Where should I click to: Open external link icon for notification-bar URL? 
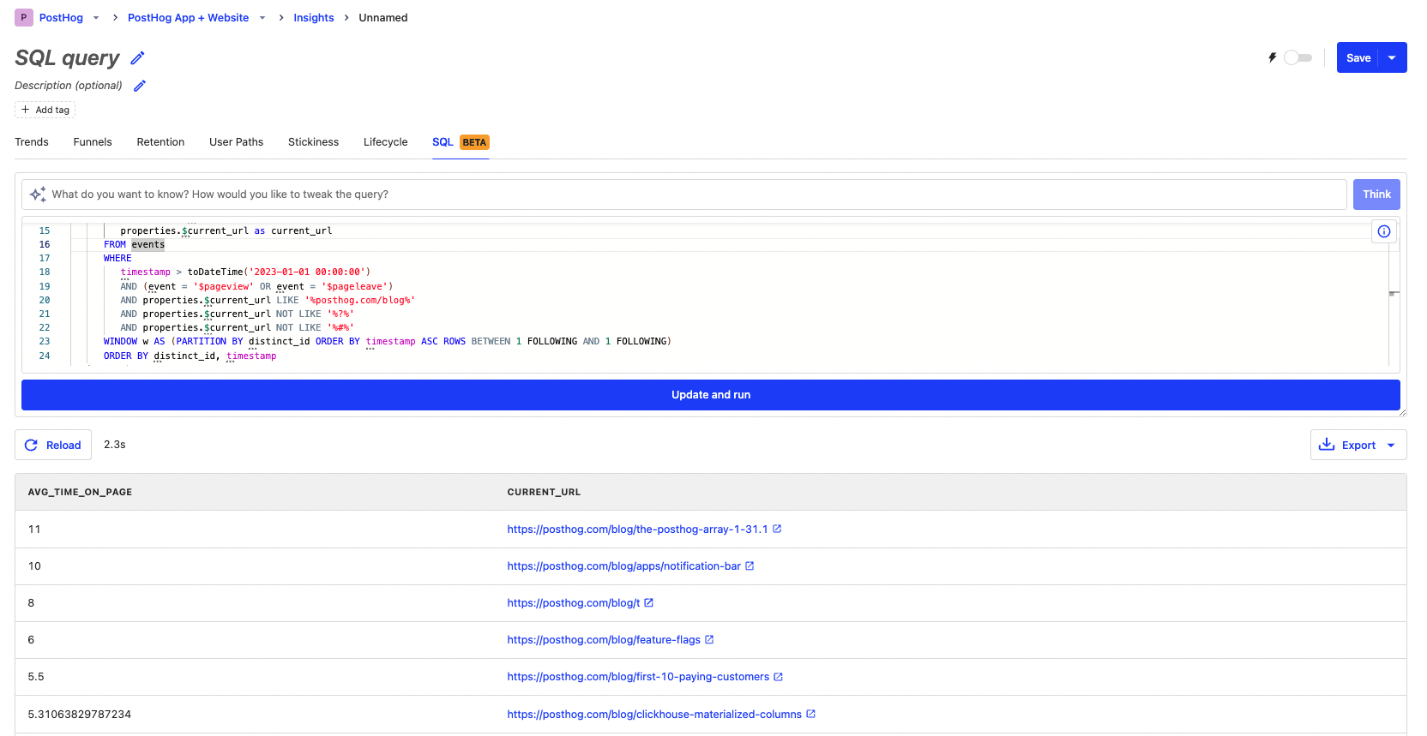pyautogui.click(x=750, y=566)
